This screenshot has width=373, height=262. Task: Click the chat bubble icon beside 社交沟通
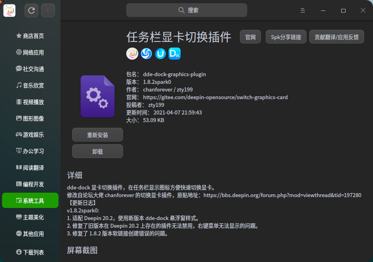click(x=19, y=69)
